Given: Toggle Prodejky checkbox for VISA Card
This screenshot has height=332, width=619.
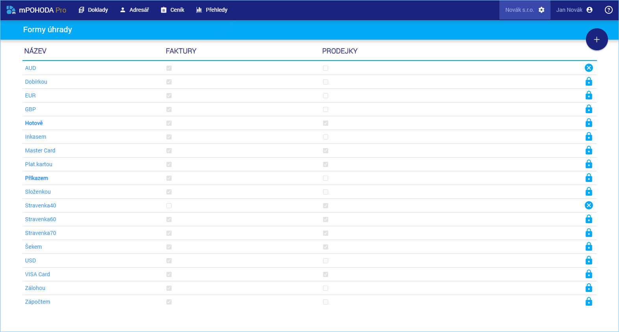Looking at the screenshot, I should click(x=325, y=274).
